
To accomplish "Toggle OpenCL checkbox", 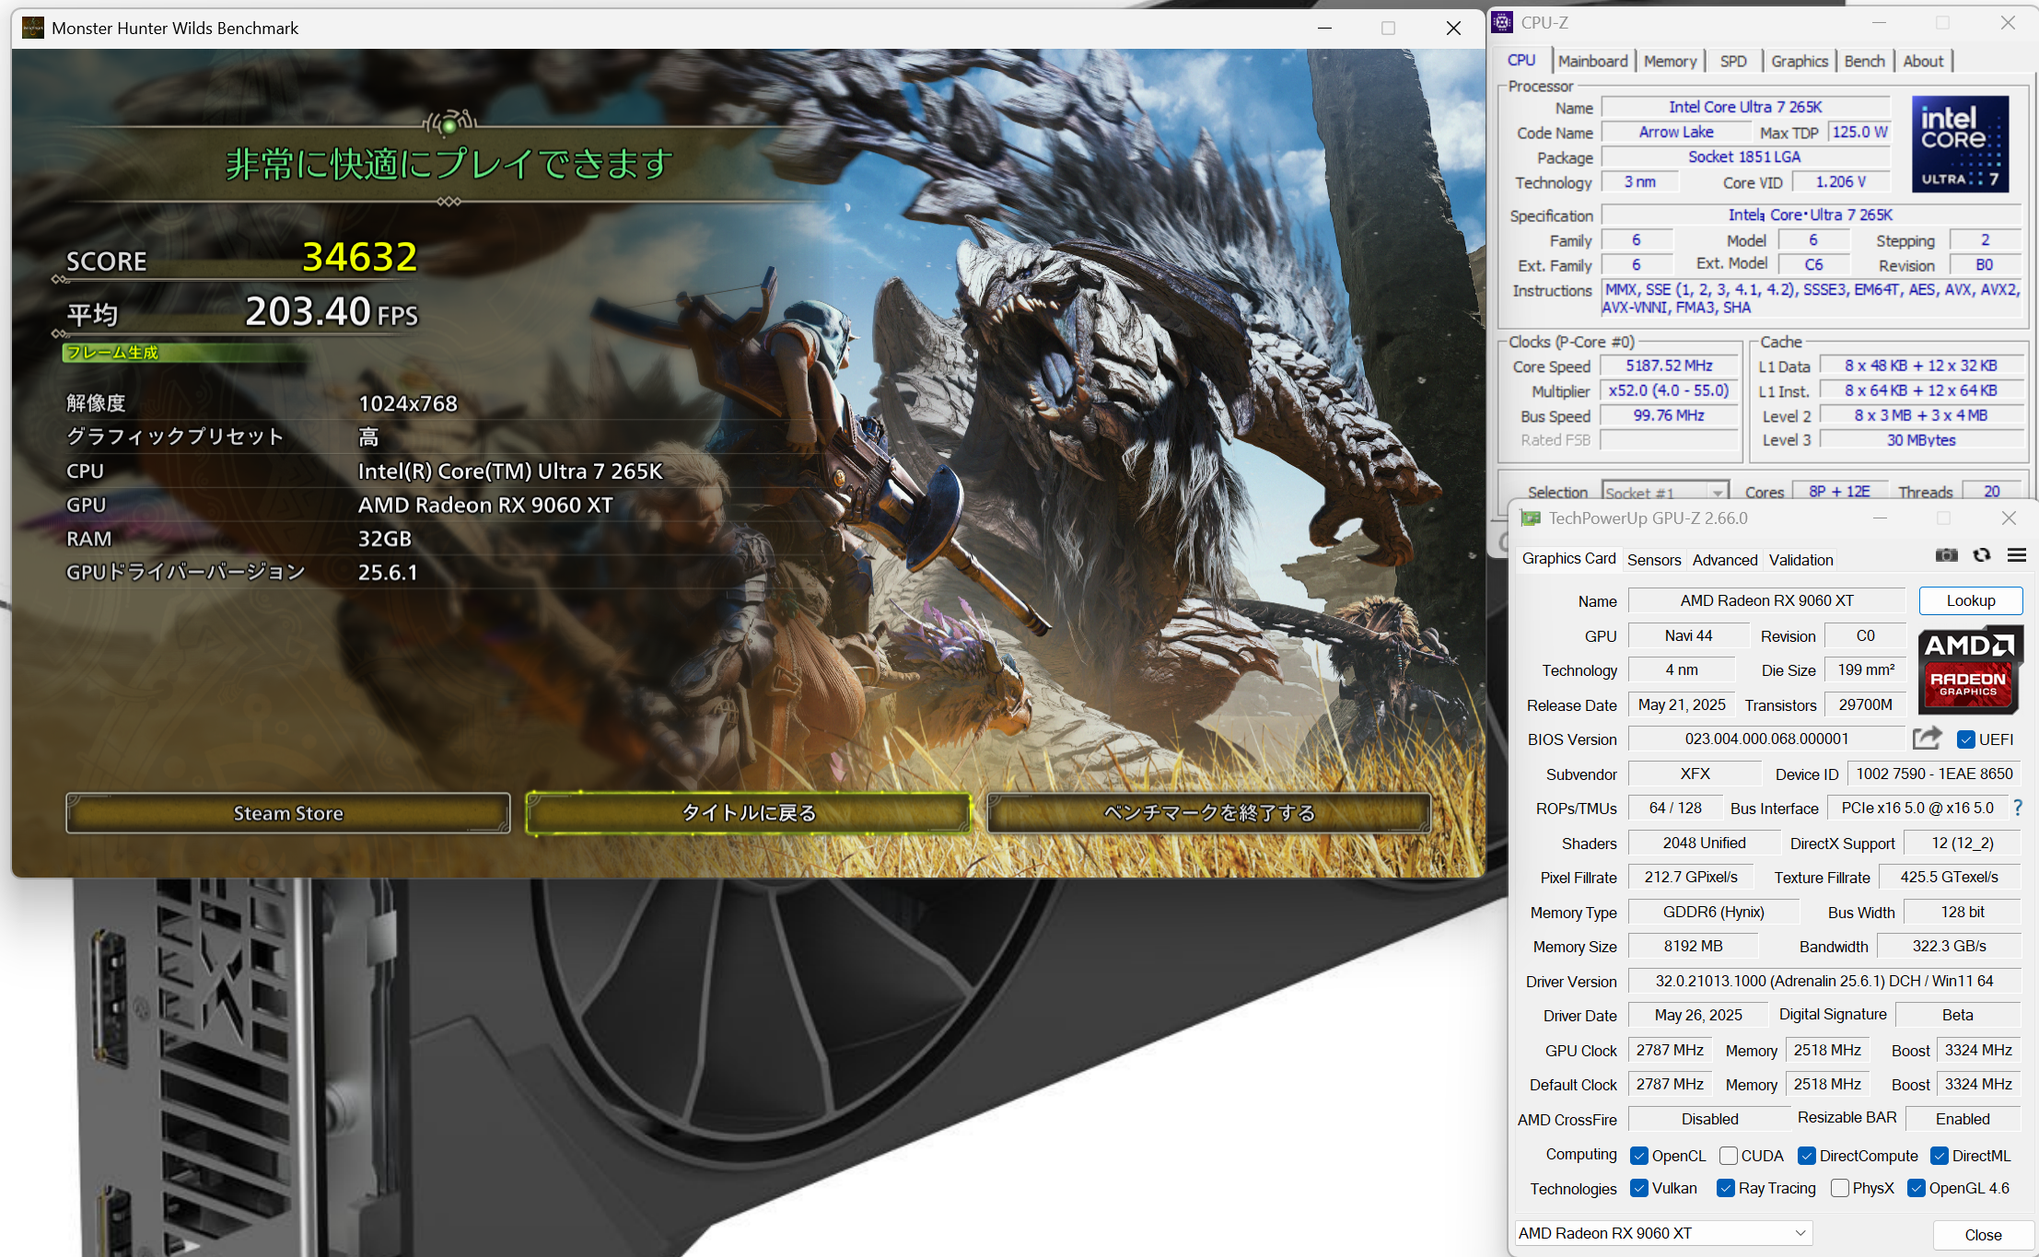I will click(x=1639, y=1156).
